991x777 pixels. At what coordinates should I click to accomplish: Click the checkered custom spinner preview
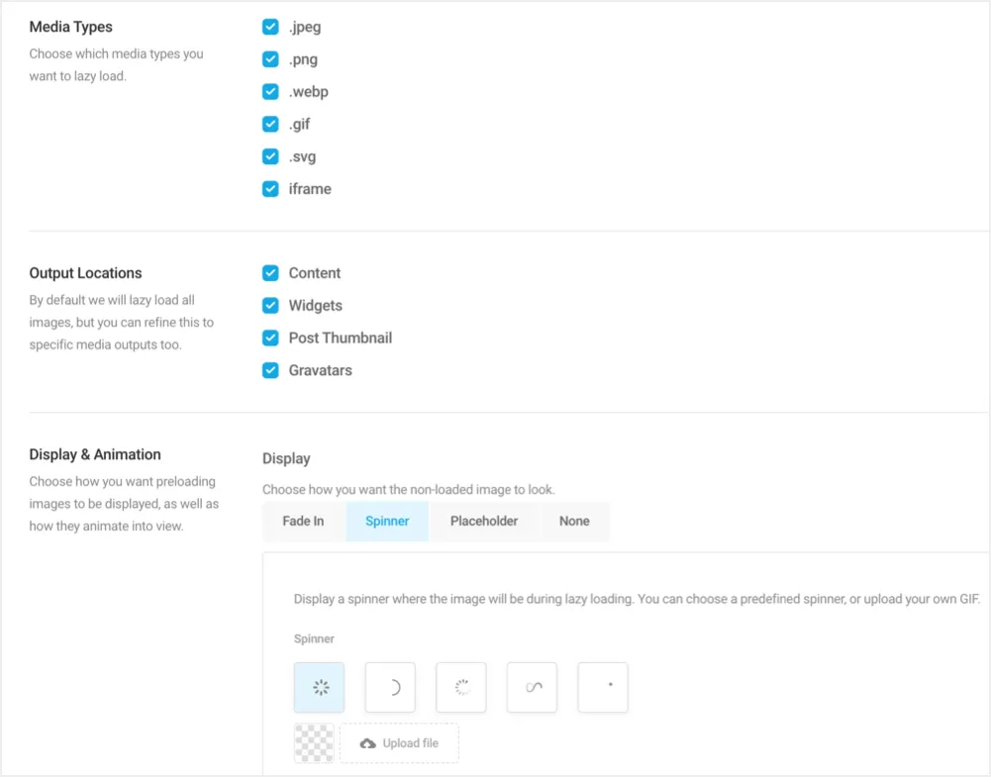314,743
